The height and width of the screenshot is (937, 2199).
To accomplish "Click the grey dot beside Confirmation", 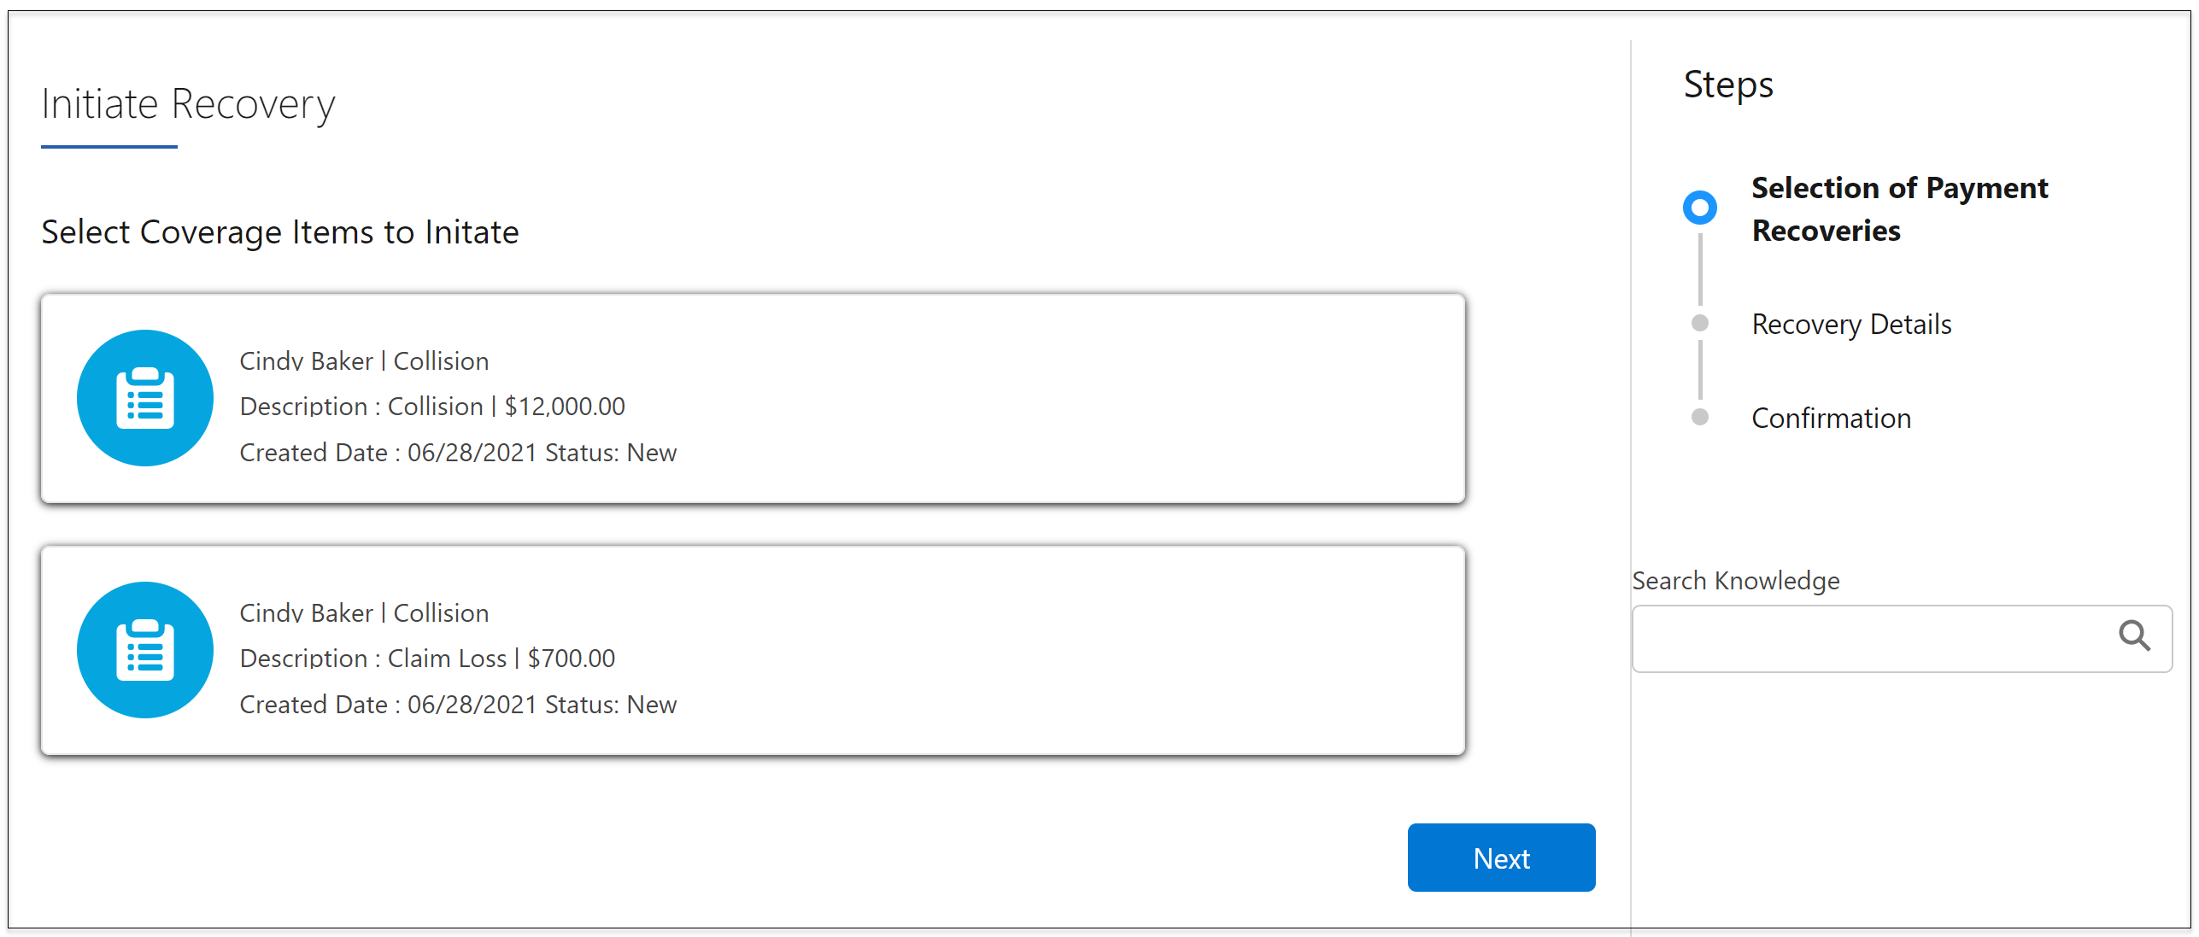I will pyautogui.click(x=1699, y=417).
